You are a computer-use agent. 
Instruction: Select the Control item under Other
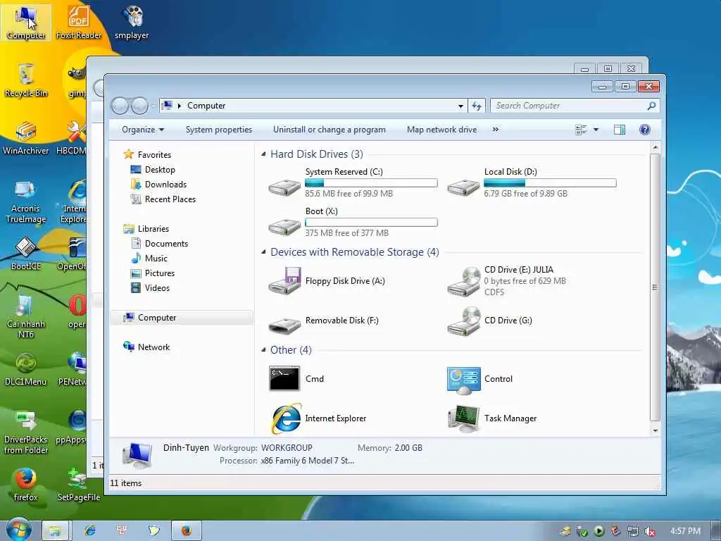coord(480,380)
